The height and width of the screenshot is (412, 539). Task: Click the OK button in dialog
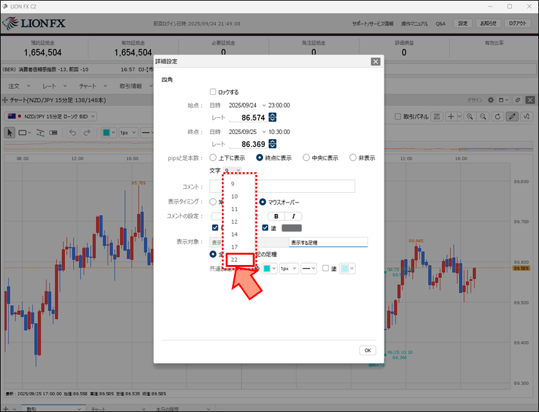tap(367, 350)
